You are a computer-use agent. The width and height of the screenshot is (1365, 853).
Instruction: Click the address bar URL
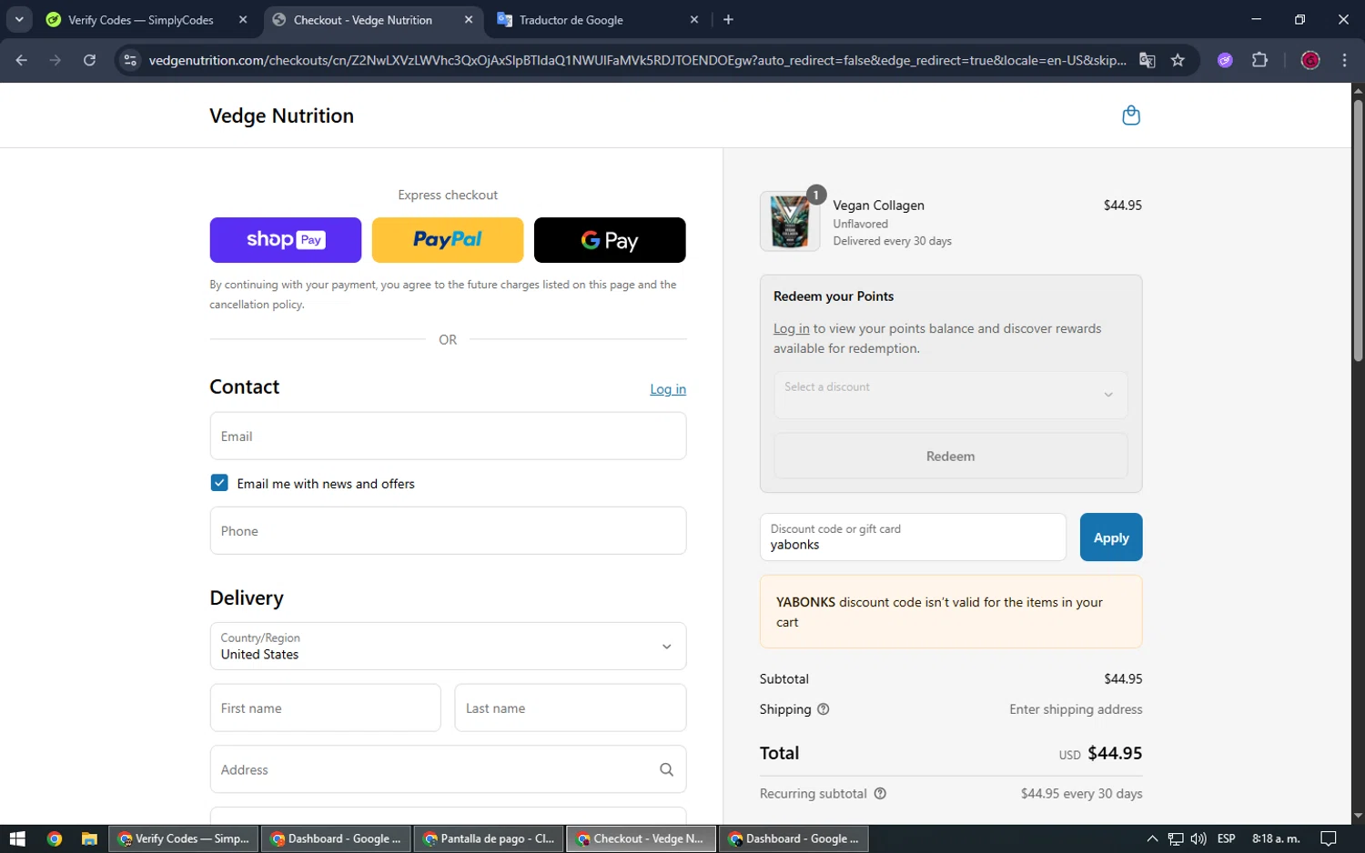[x=637, y=60]
